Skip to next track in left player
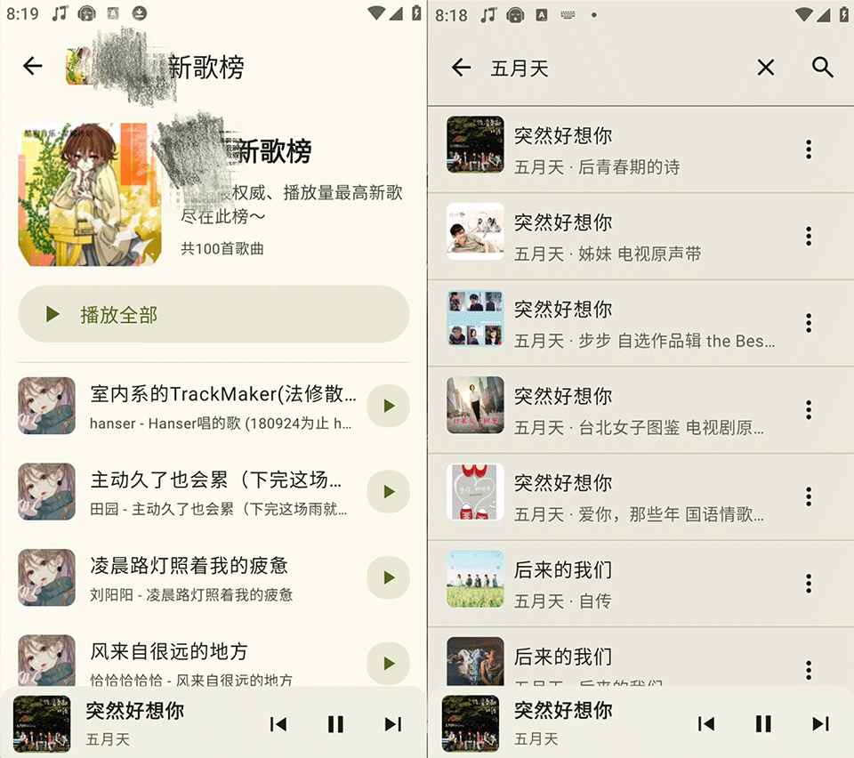Image resolution: width=854 pixels, height=758 pixels. [x=392, y=724]
